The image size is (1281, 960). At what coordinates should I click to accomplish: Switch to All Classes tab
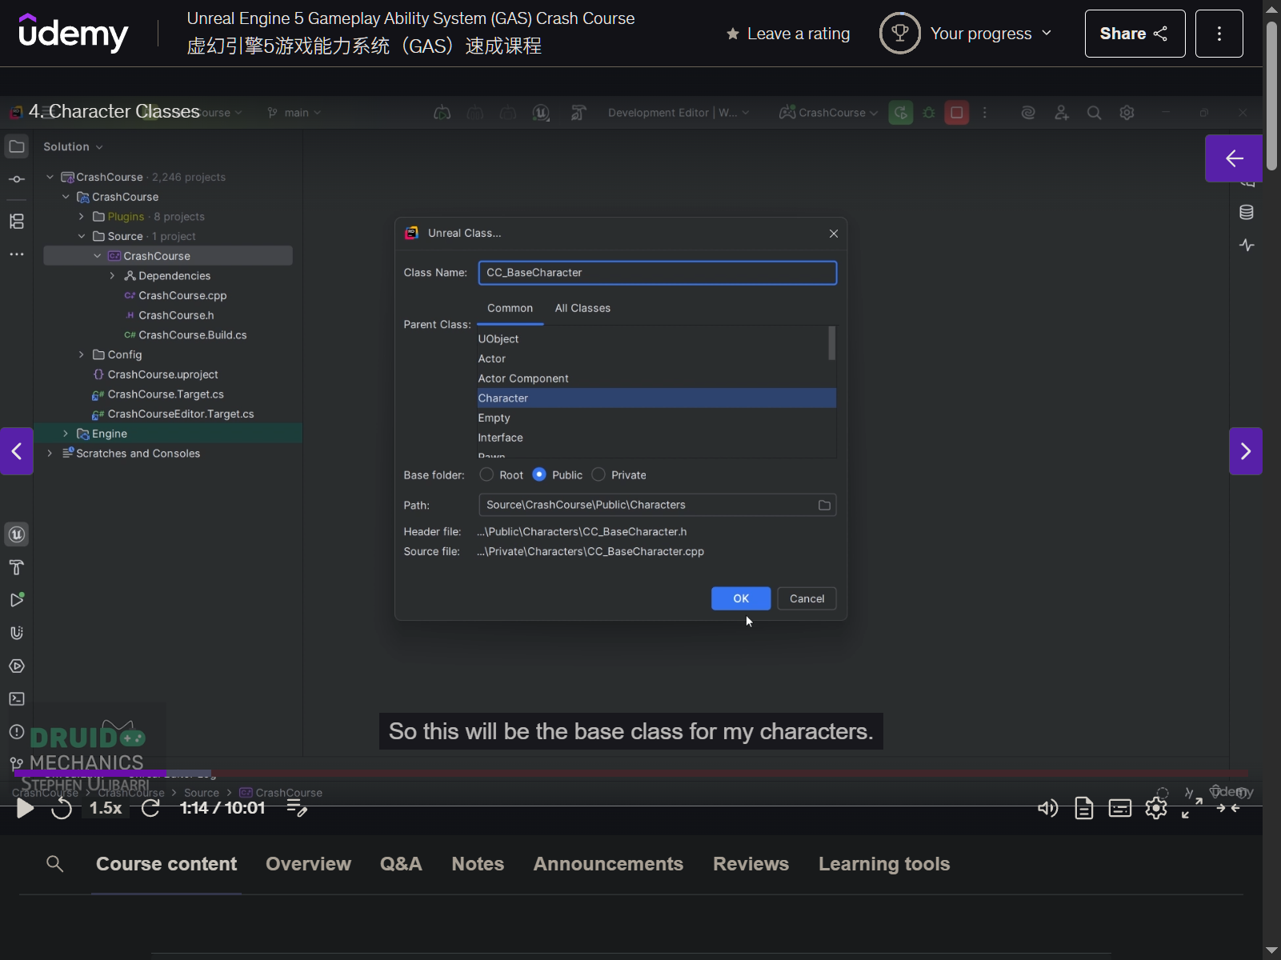(582, 308)
